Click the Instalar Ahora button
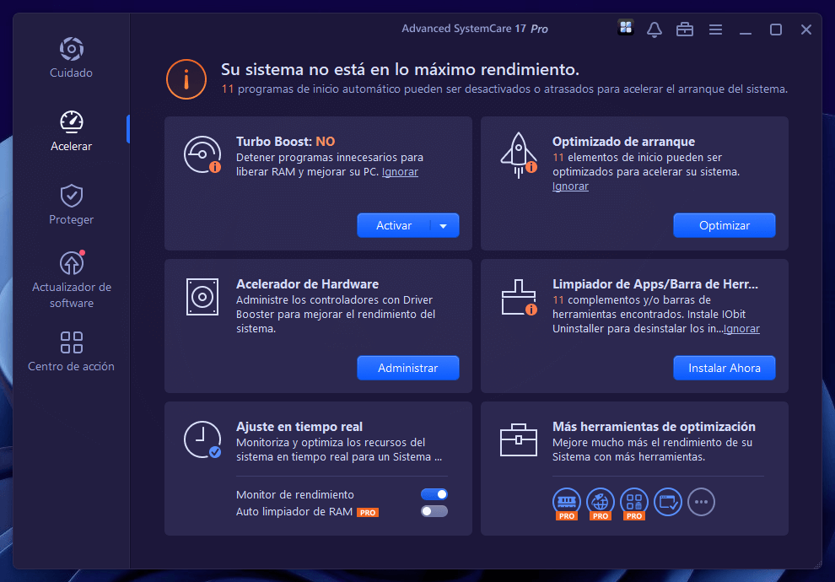Image resolution: width=835 pixels, height=582 pixels. [x=725, y=368]
